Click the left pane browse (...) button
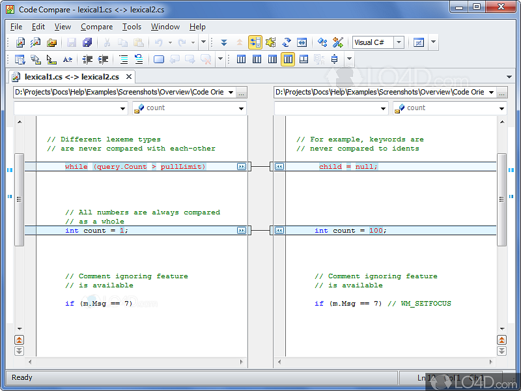The width and height of the screenshot is (521, 391). (242, 93)
